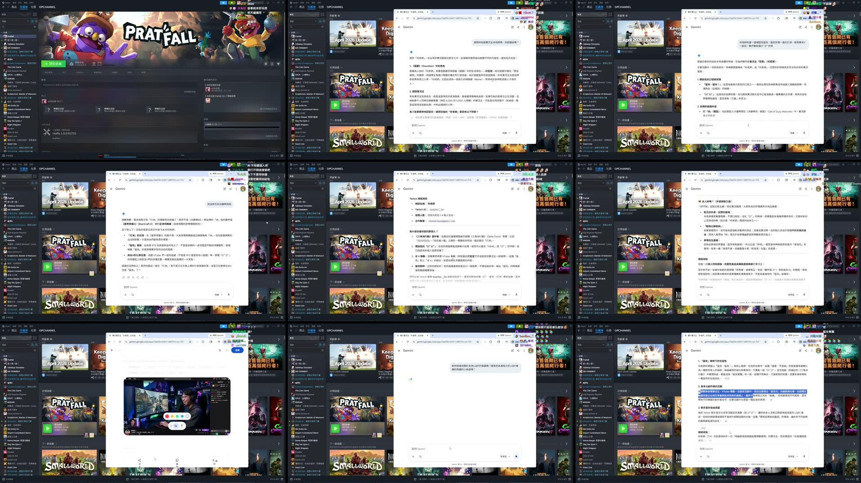Click Steam back arrow, top-left frame
The height and width of the screenshot is (483, 861).
click(x=3, y=7)
